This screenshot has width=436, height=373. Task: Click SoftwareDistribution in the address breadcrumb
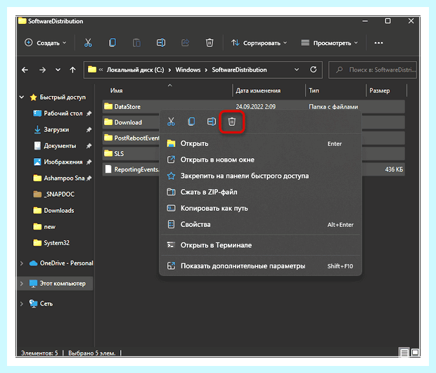coord(239,70)
